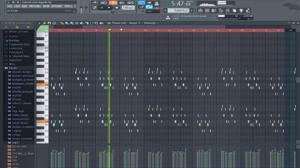Select the Zoom magnifier tool
This screenshot has height=168, width=300.
97,23
